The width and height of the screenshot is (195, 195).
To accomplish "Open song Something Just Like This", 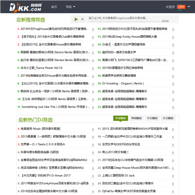I will [56, 107].
